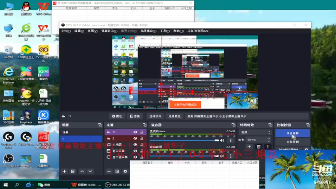This screenshot has width=336, height=189.
Task: Open the 编辑(E) menu
Action: (x=79, y=31)
